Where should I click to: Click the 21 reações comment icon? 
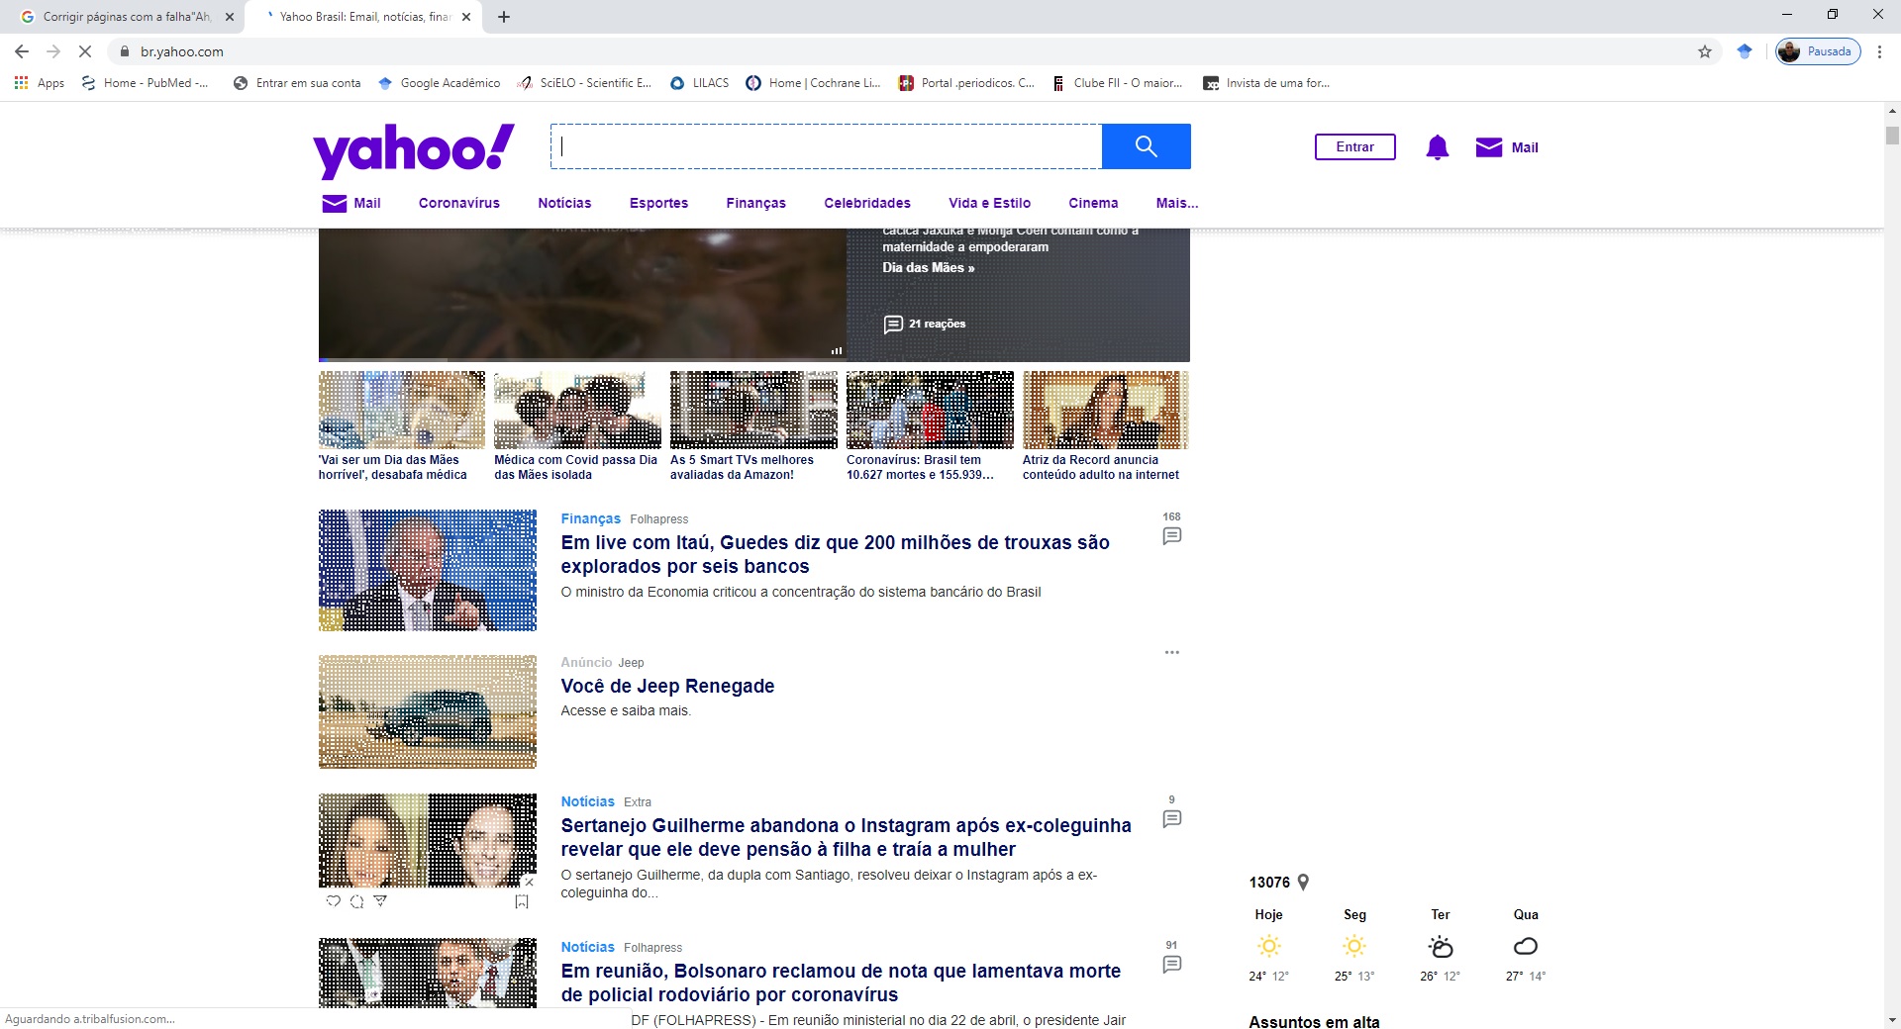click(x=892, y=325)
